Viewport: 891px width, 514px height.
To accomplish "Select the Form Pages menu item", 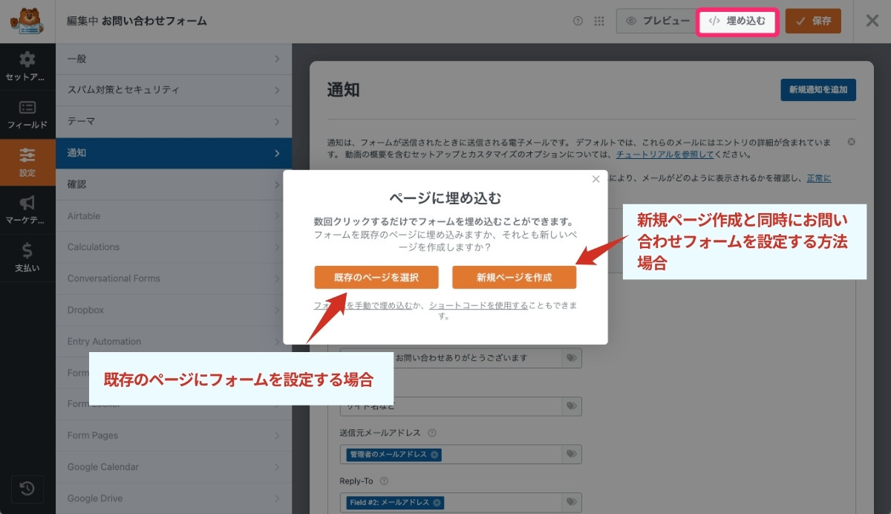I will [x=174, y=435].
